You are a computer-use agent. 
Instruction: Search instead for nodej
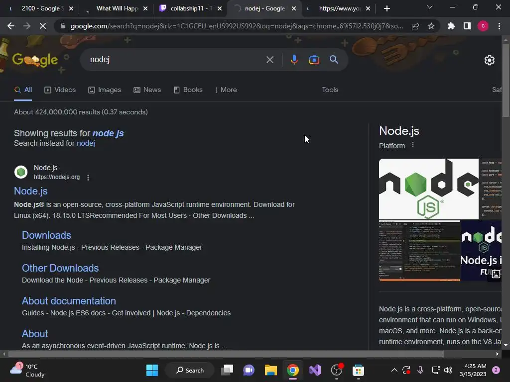click(x=86, y=143)
